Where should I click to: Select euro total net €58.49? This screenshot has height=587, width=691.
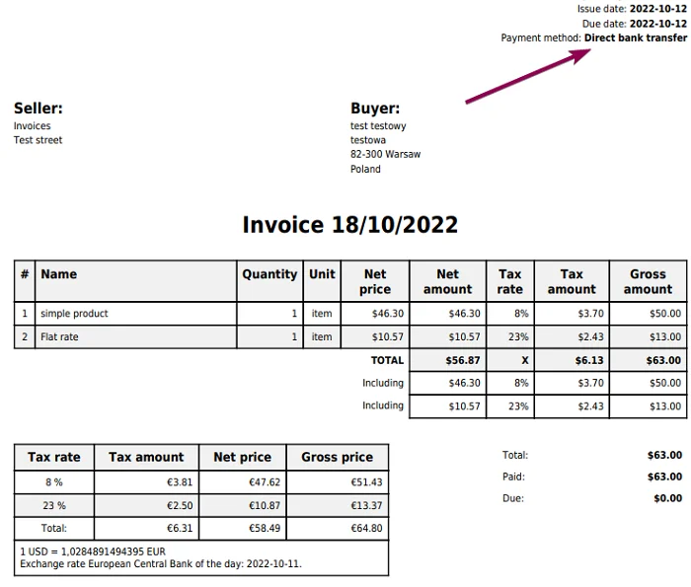click(x=265, y=529)
